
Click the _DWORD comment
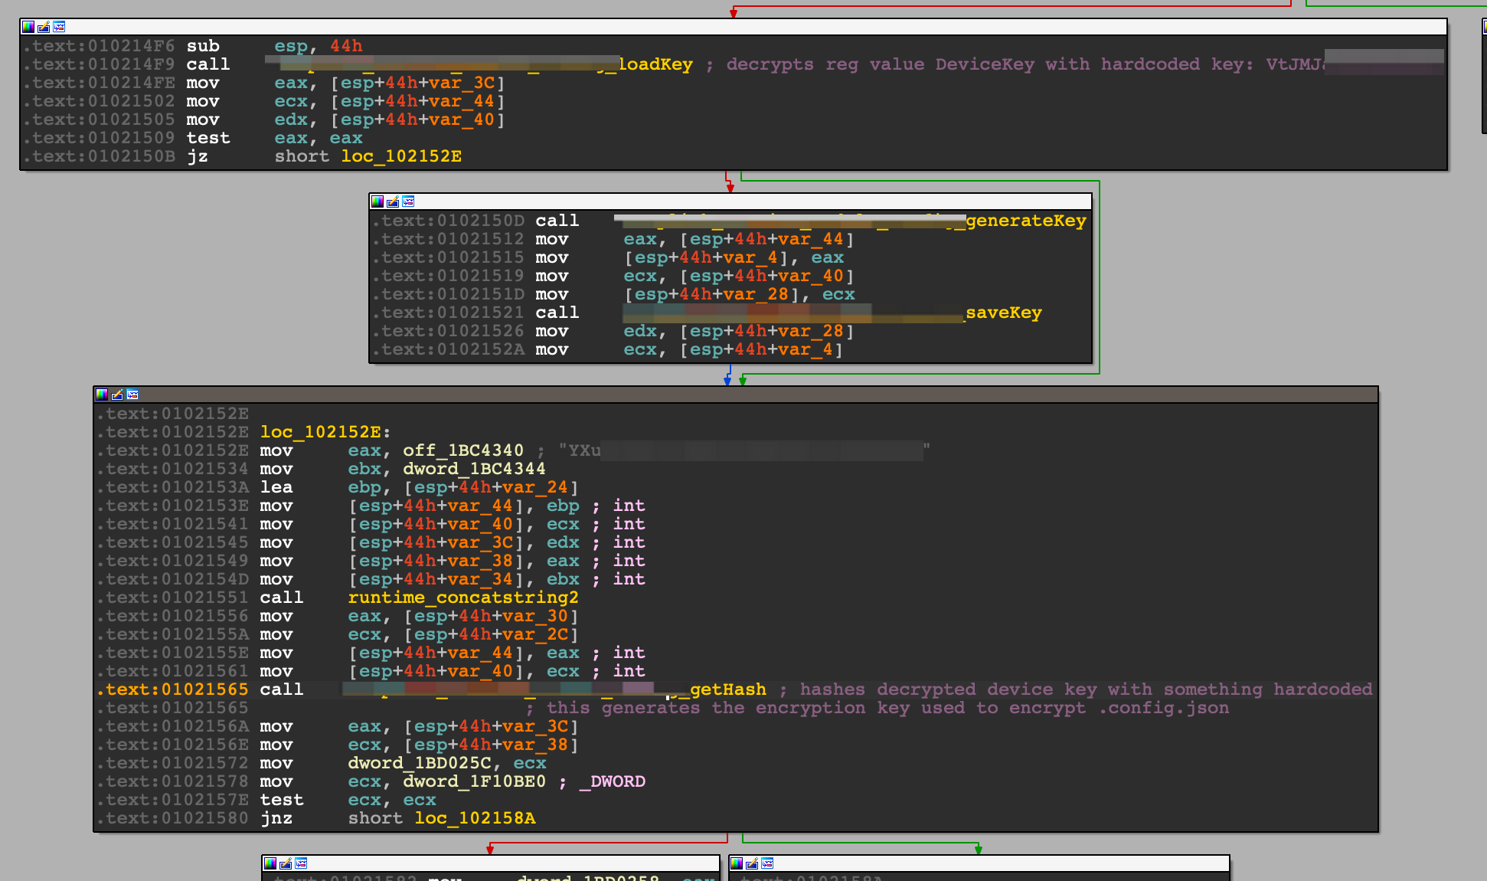click(613, 781)
